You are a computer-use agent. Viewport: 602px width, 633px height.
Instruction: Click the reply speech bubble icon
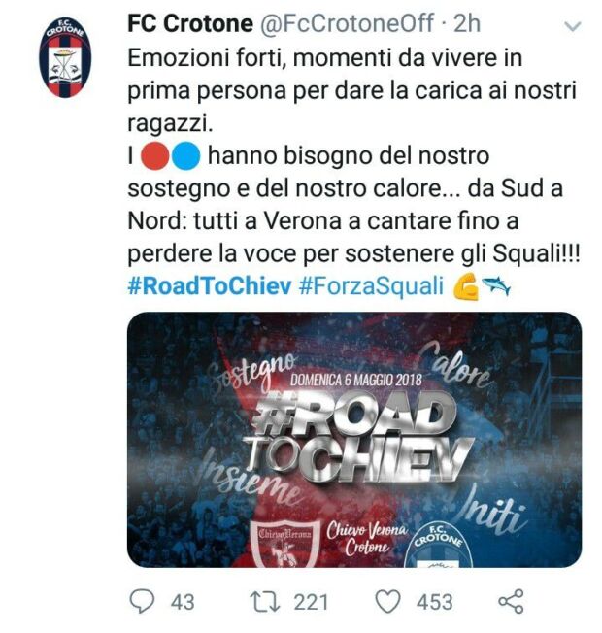142,601
